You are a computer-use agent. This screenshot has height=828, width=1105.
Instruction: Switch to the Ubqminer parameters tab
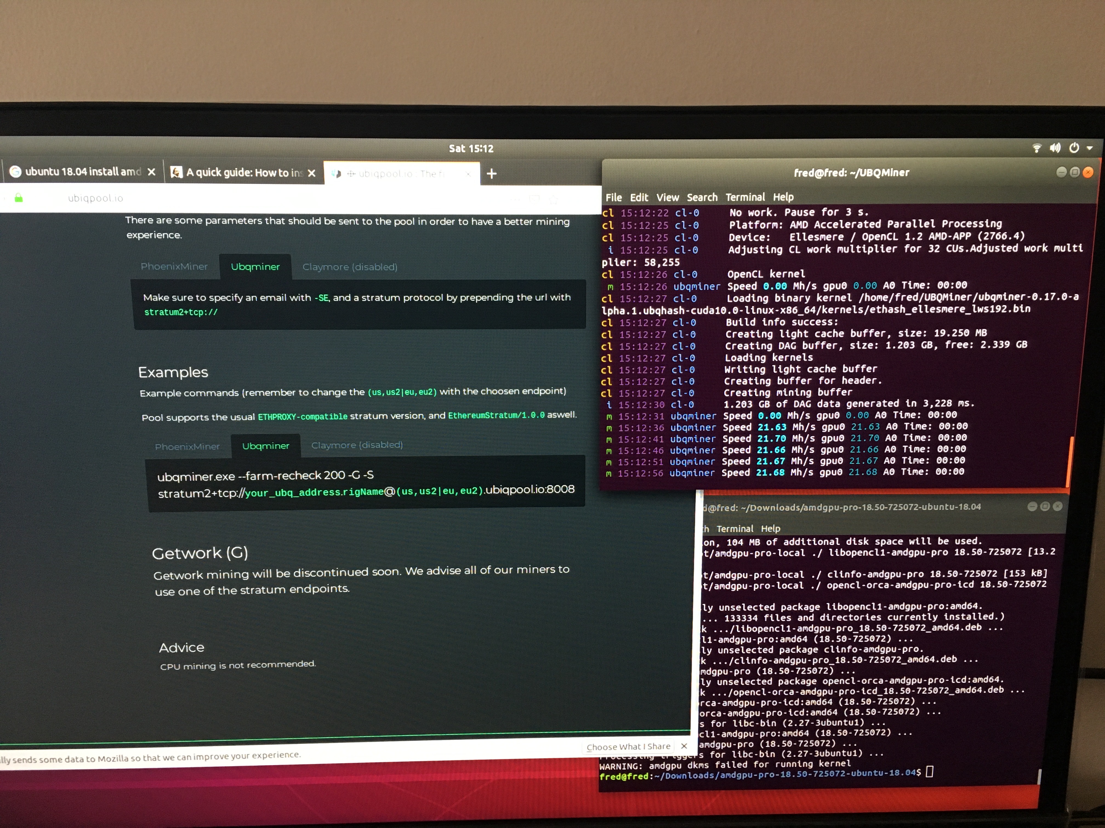[x=255, y=266]
